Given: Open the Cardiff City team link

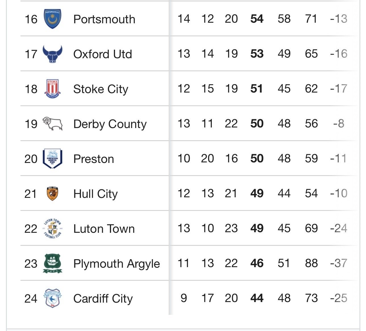Looking at the screenshot, I should coord(103,299).
